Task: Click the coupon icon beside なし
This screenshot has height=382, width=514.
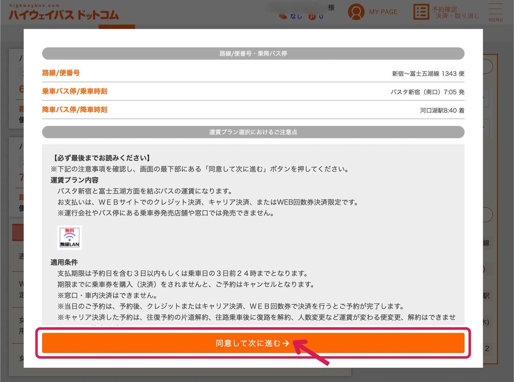Action: tap(283, 16)
